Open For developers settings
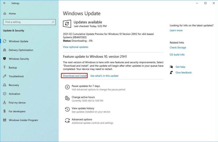The image size is (218, 142). click(17, 111)
